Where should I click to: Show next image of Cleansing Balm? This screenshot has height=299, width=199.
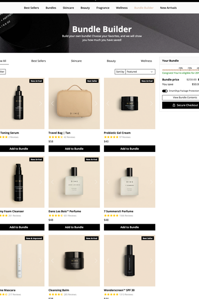pos(96,261)
